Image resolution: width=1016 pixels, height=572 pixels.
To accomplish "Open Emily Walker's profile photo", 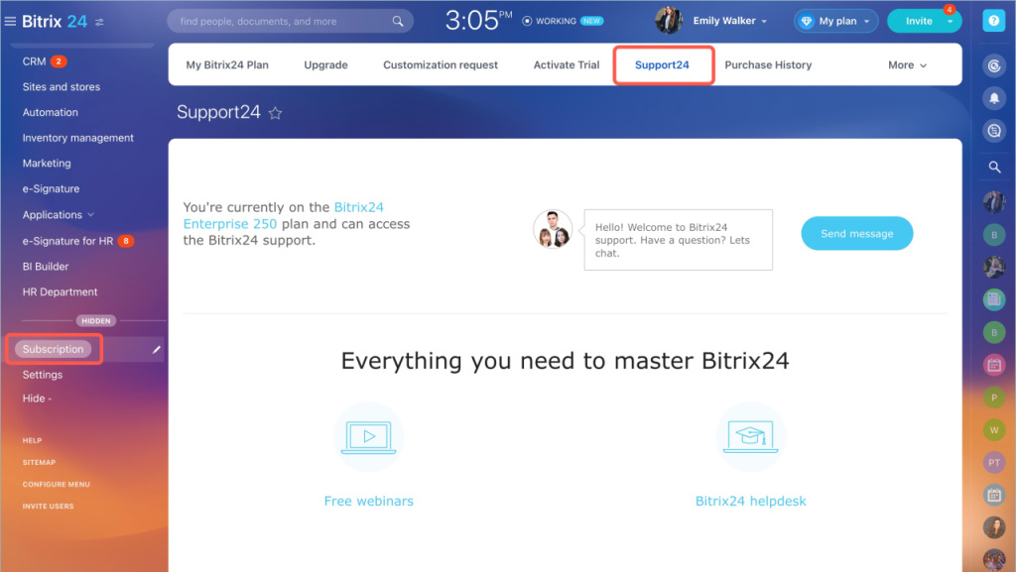I will 668,21.
